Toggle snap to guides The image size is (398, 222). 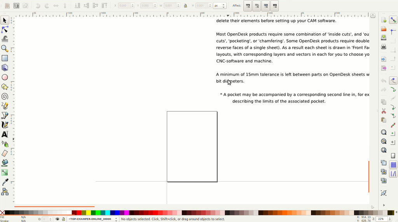393,174
